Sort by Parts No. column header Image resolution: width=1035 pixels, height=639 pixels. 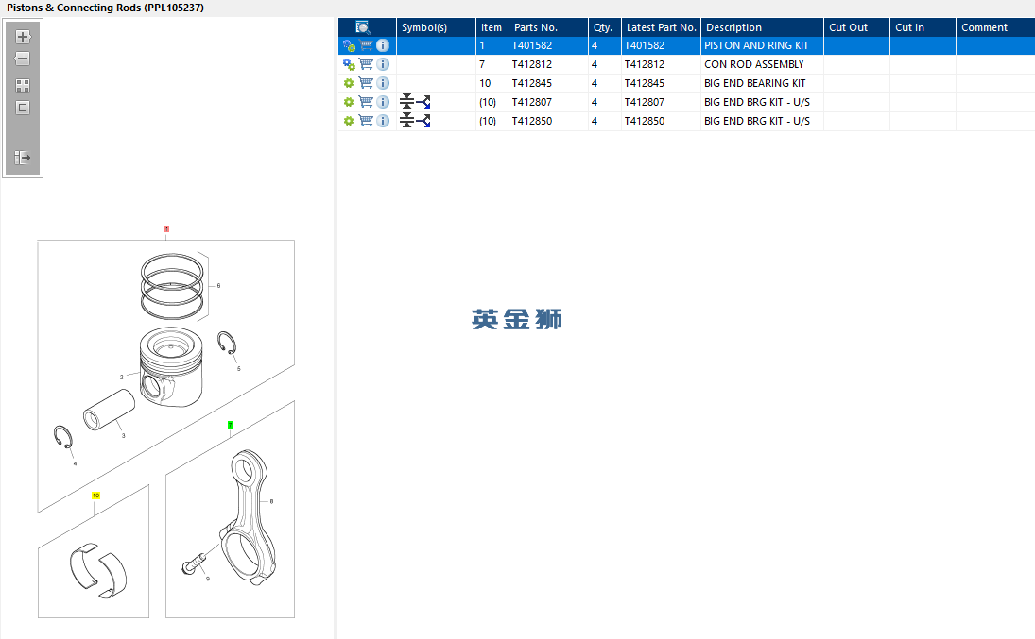pos(548,27)
